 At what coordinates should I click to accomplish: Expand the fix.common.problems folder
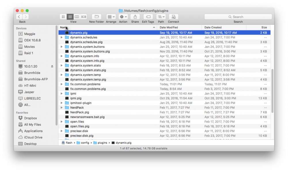62,84
